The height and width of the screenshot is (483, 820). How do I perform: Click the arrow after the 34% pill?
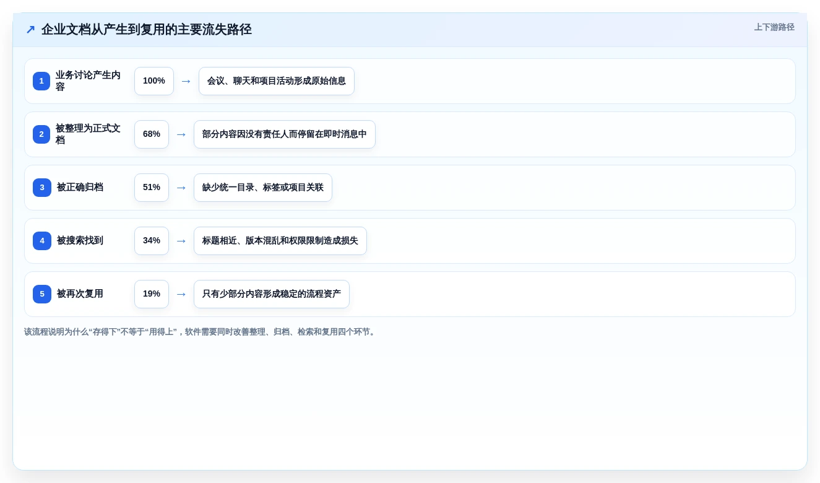pyautogui.click(x=181, y=241)
